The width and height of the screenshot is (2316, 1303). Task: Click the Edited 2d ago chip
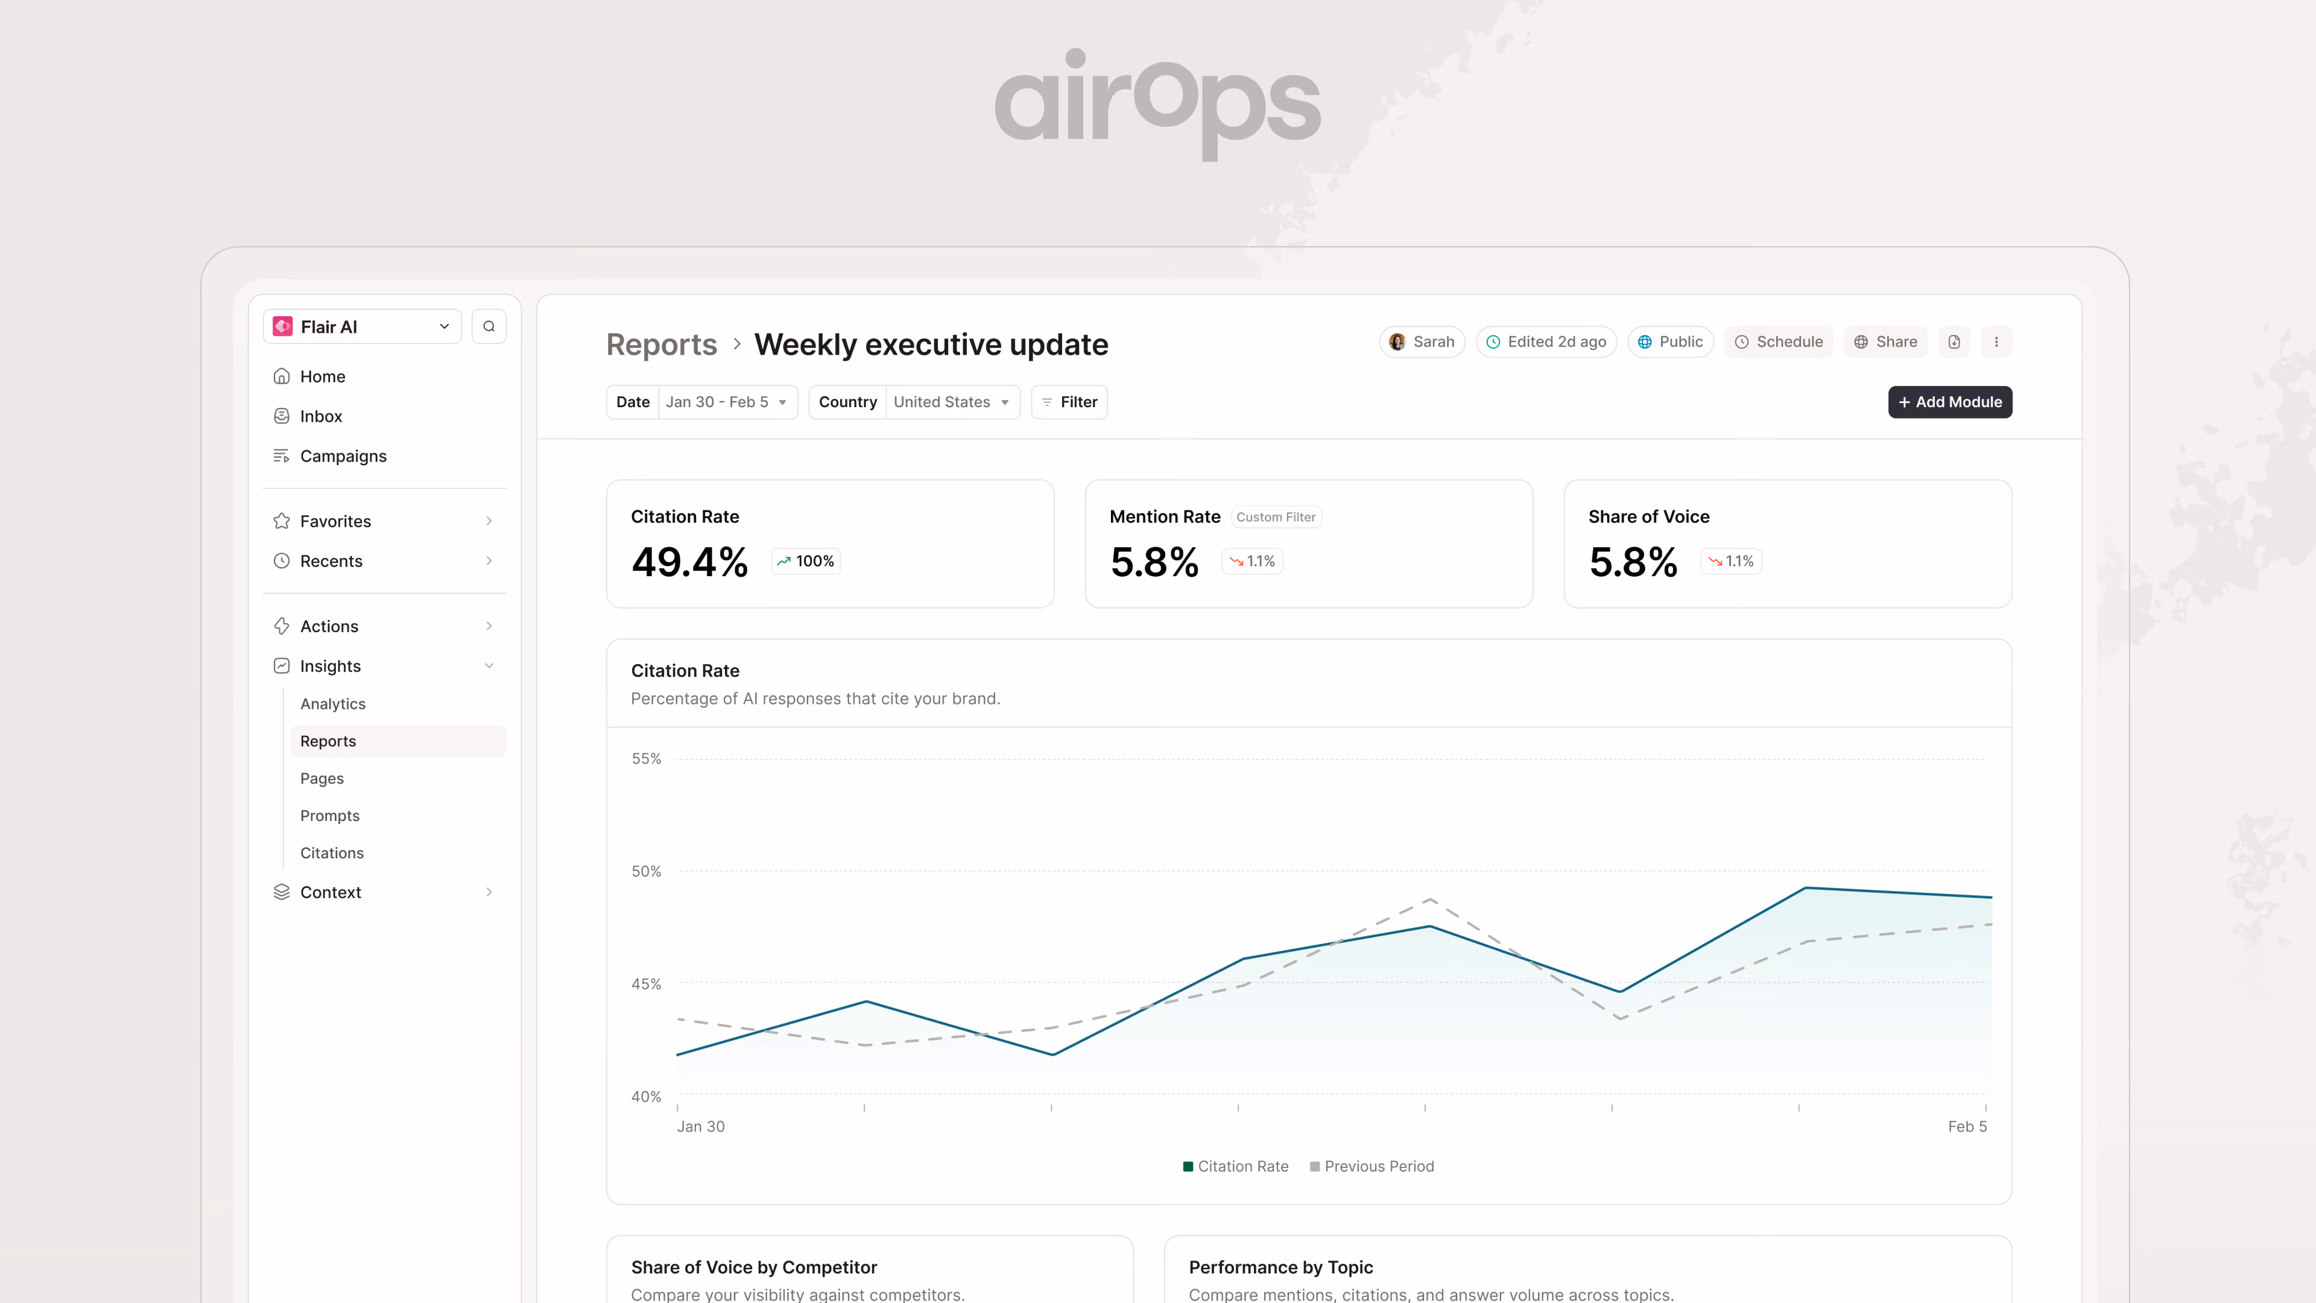(x=1546, y=341)
